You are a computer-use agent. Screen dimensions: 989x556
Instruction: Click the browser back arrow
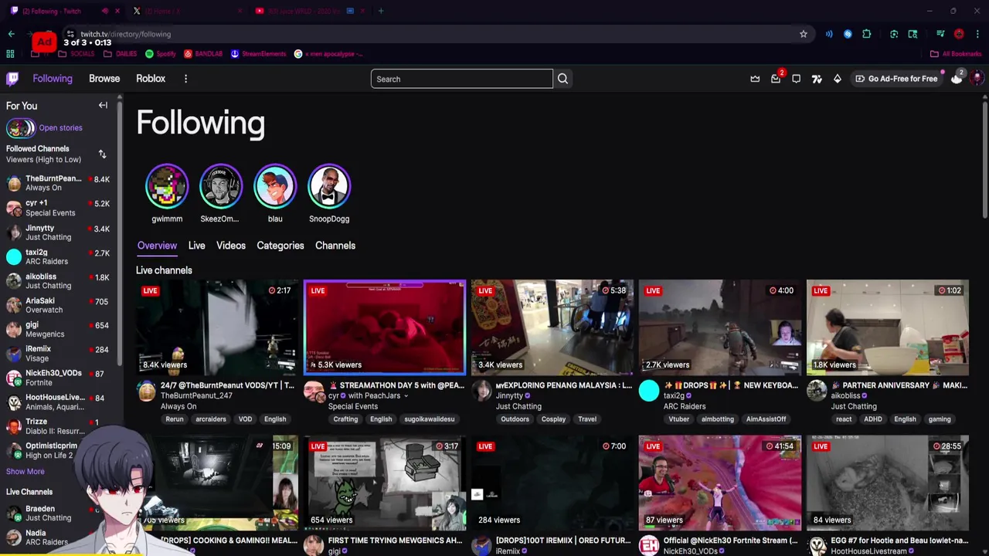point(11,34)
